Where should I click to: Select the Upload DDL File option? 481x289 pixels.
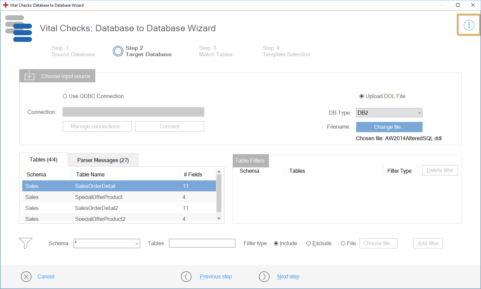362,96
